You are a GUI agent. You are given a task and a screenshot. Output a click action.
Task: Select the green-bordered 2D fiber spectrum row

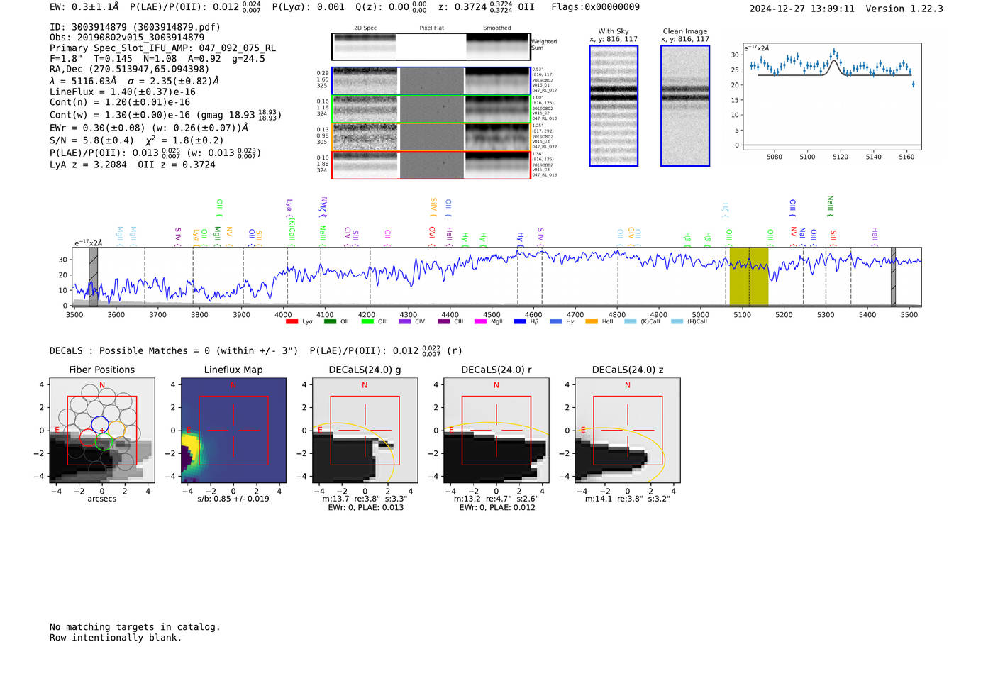click(x=431, y=109)
